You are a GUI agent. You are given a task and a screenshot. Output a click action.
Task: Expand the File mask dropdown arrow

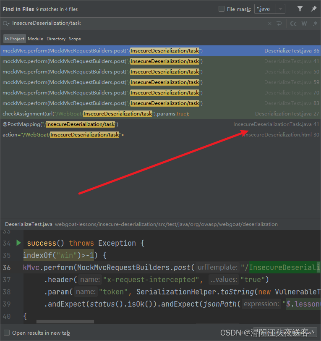281,9
